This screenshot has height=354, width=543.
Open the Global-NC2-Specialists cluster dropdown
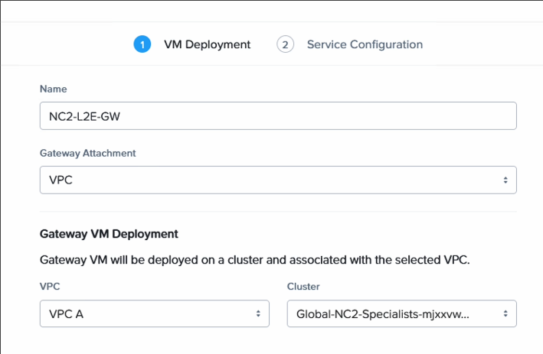[402, 313]
